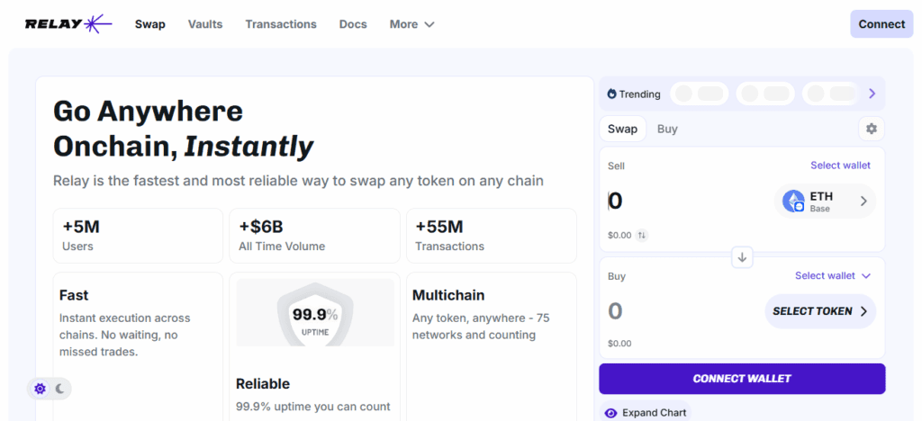
Task: Open ETH Base token selector
Action: coord(825,202)
